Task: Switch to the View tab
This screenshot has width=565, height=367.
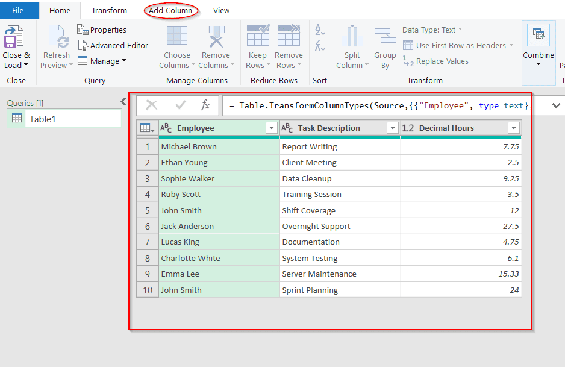Action: [x=221, y=10]
